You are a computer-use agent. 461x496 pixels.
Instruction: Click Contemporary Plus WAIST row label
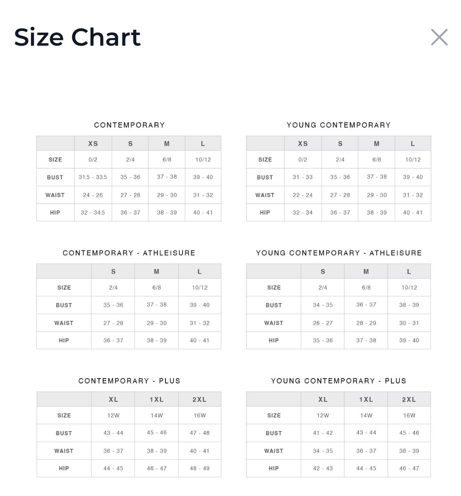[64, 451]
